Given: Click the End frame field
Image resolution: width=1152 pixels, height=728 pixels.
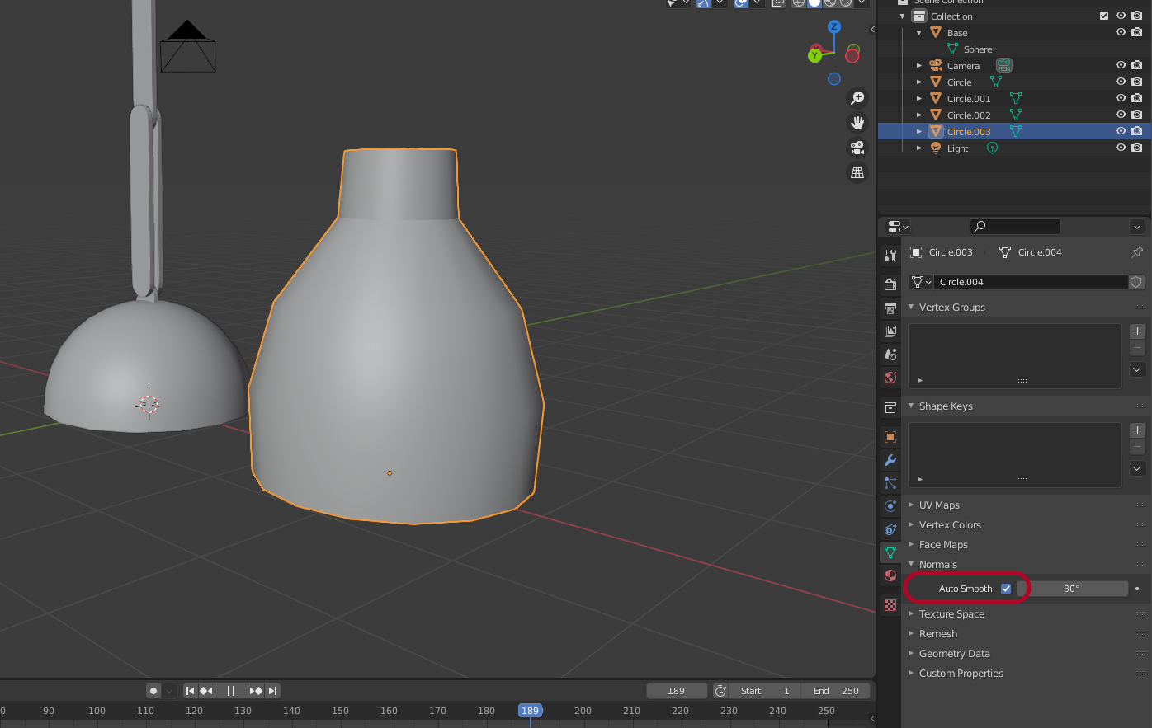Looking at the screenshot, I should (836, 691).
